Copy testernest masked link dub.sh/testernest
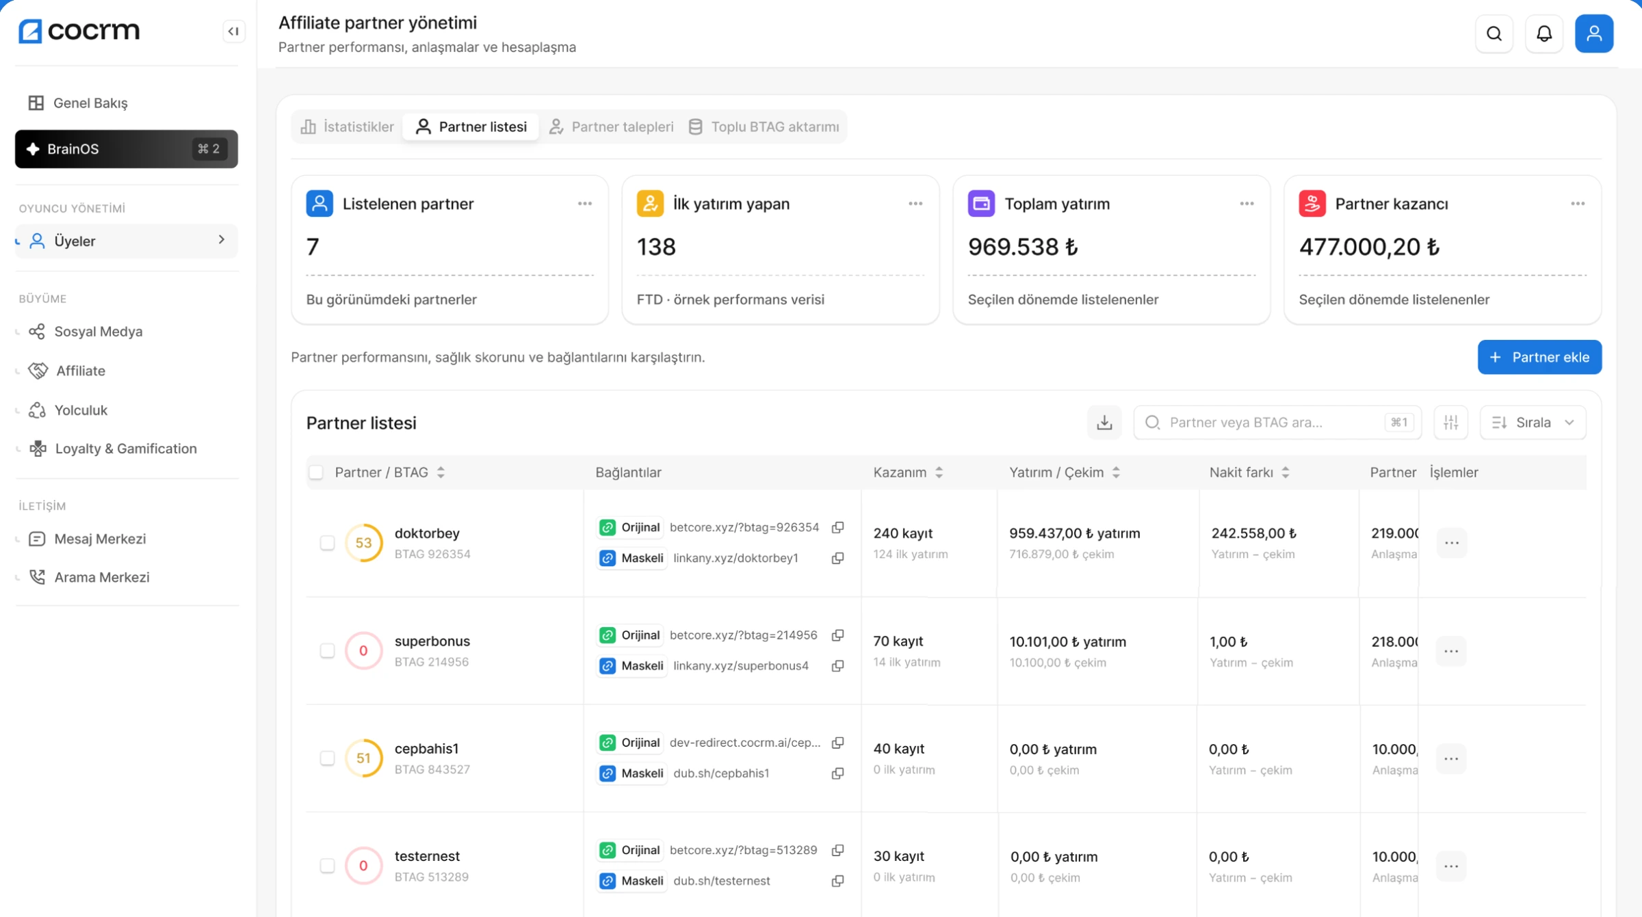 [837, 881]
